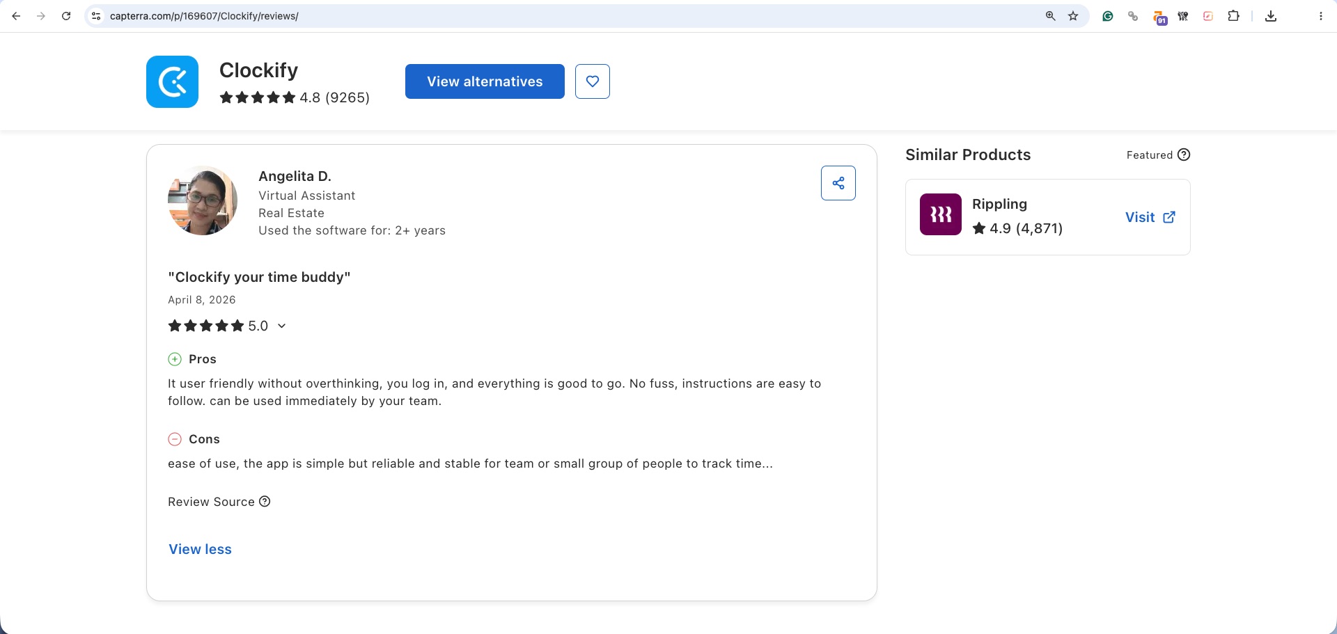Click the View alternatives button

[x=485, y=81]
